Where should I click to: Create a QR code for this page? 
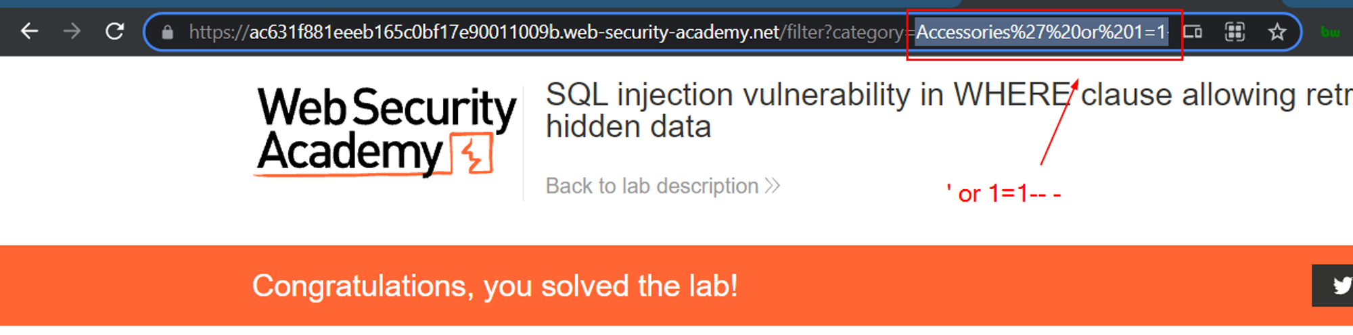pos(1235,32)
